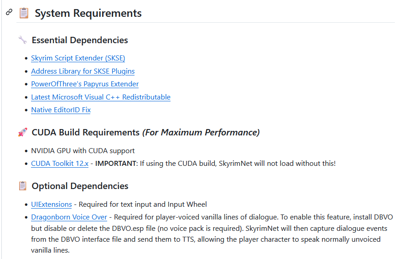Click the heading anchor link icon
The image size is (404, 259).
click(9, 13)
